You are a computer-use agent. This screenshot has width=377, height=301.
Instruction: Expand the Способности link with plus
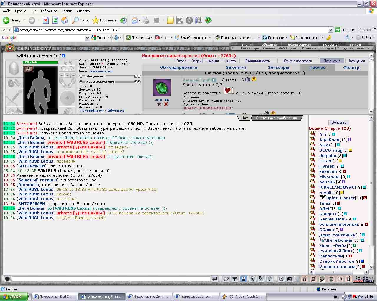pyautogui.click(x=91, y=111)
